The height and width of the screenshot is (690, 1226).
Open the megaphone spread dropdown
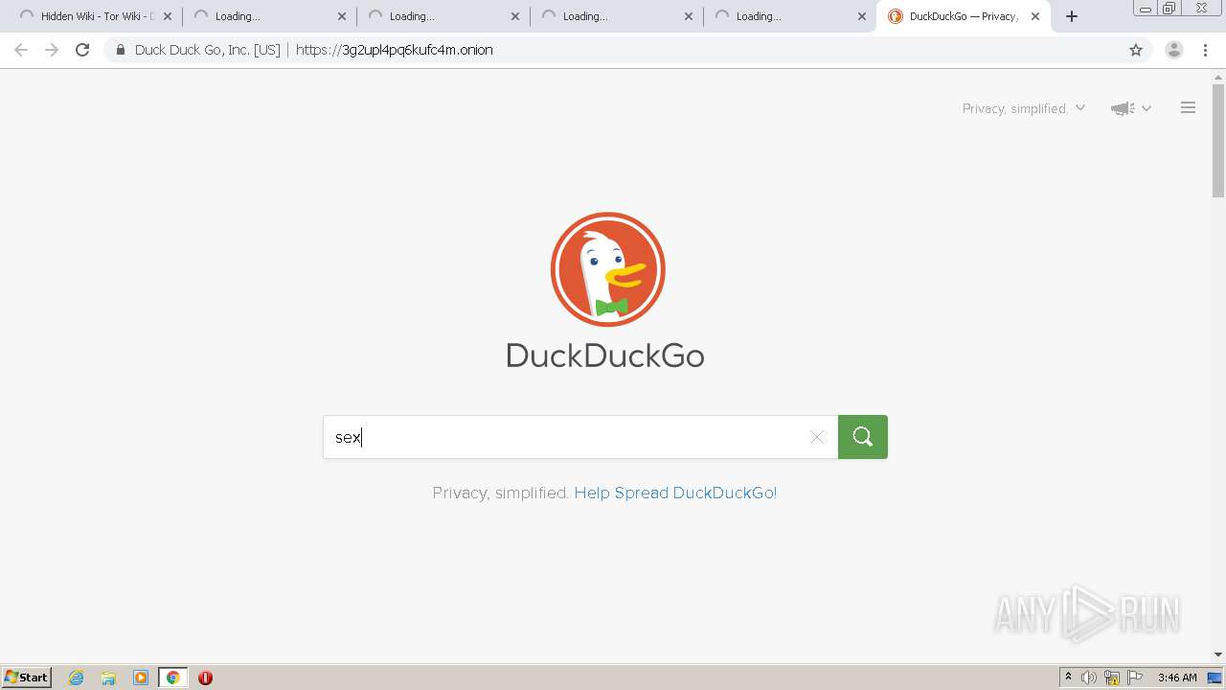(x=1131, y=108)
